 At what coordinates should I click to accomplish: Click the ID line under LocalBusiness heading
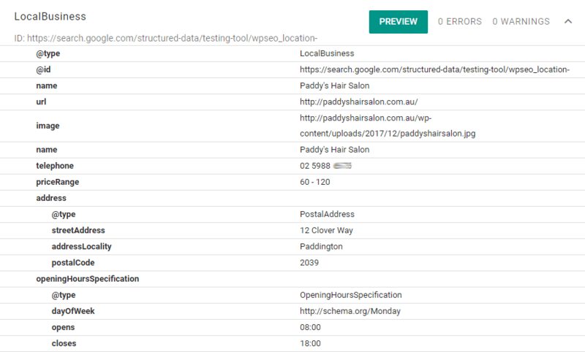tap(166, 39)
